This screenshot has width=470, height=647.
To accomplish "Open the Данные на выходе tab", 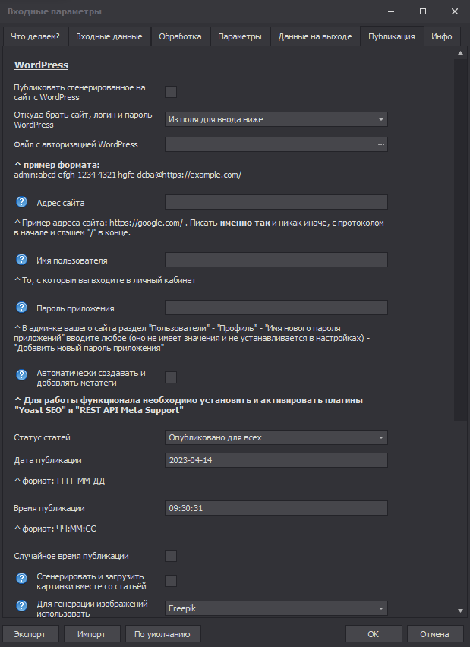I will (315, 37).
